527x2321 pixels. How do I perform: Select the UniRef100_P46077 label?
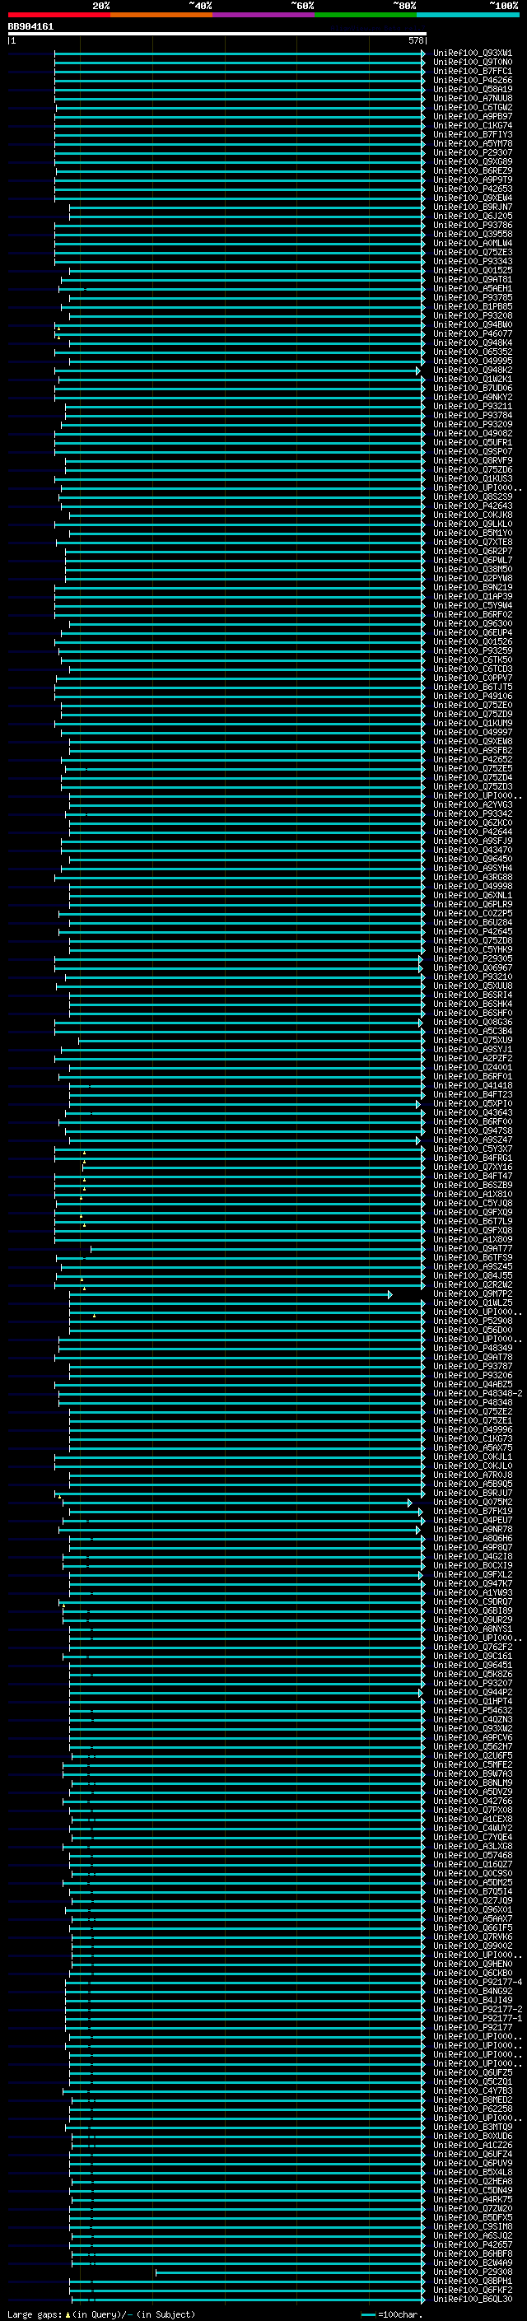pos(472,334)
